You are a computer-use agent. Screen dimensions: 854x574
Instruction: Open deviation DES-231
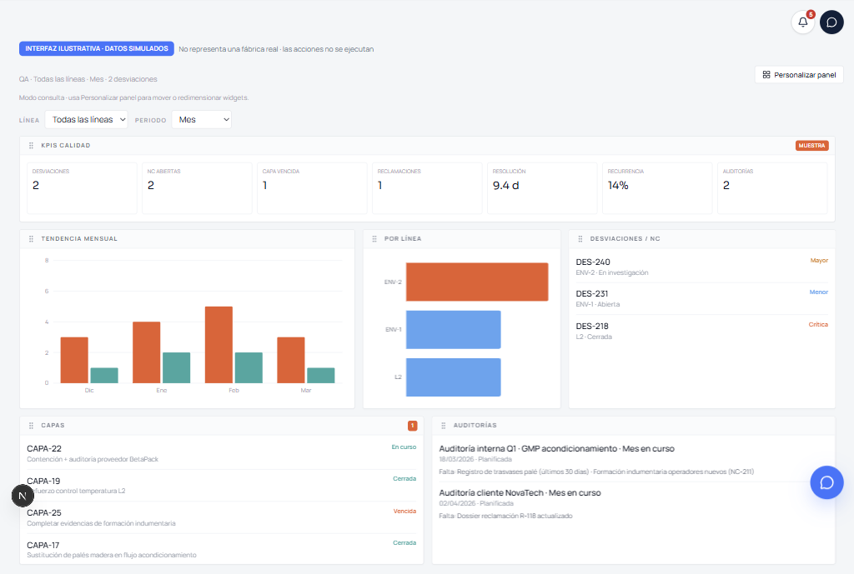[702, 299]
